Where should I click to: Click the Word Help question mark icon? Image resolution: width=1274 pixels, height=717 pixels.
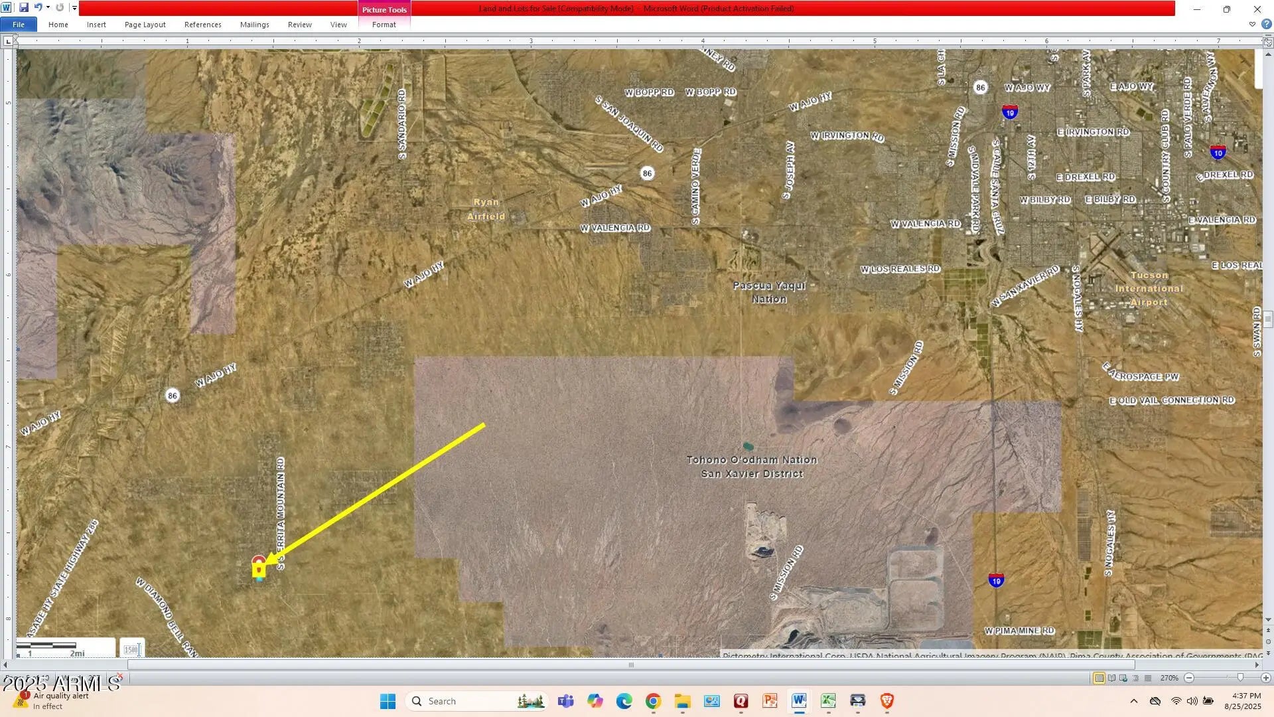pyautogui.click(x=1266, y=25)
